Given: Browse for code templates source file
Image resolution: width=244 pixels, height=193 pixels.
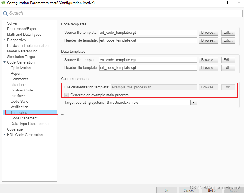Looking at the screenshot, I should pyautogui.click(x=209, y=33).
